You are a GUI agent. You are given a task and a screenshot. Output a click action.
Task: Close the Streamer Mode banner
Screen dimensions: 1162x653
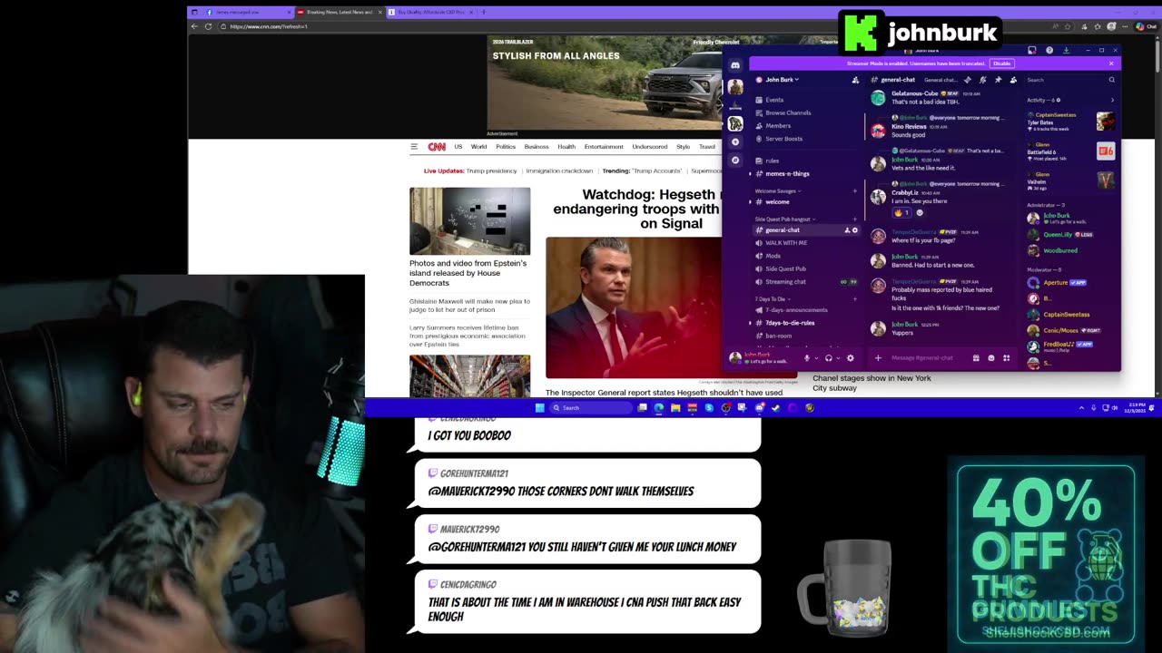(1111, 63)
